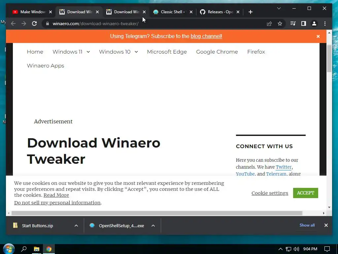Image resolution: width=338 pixels, height=254 pixels.
Task: Open the Chrome three-dot menu
Action: click(x=325, y=23)
